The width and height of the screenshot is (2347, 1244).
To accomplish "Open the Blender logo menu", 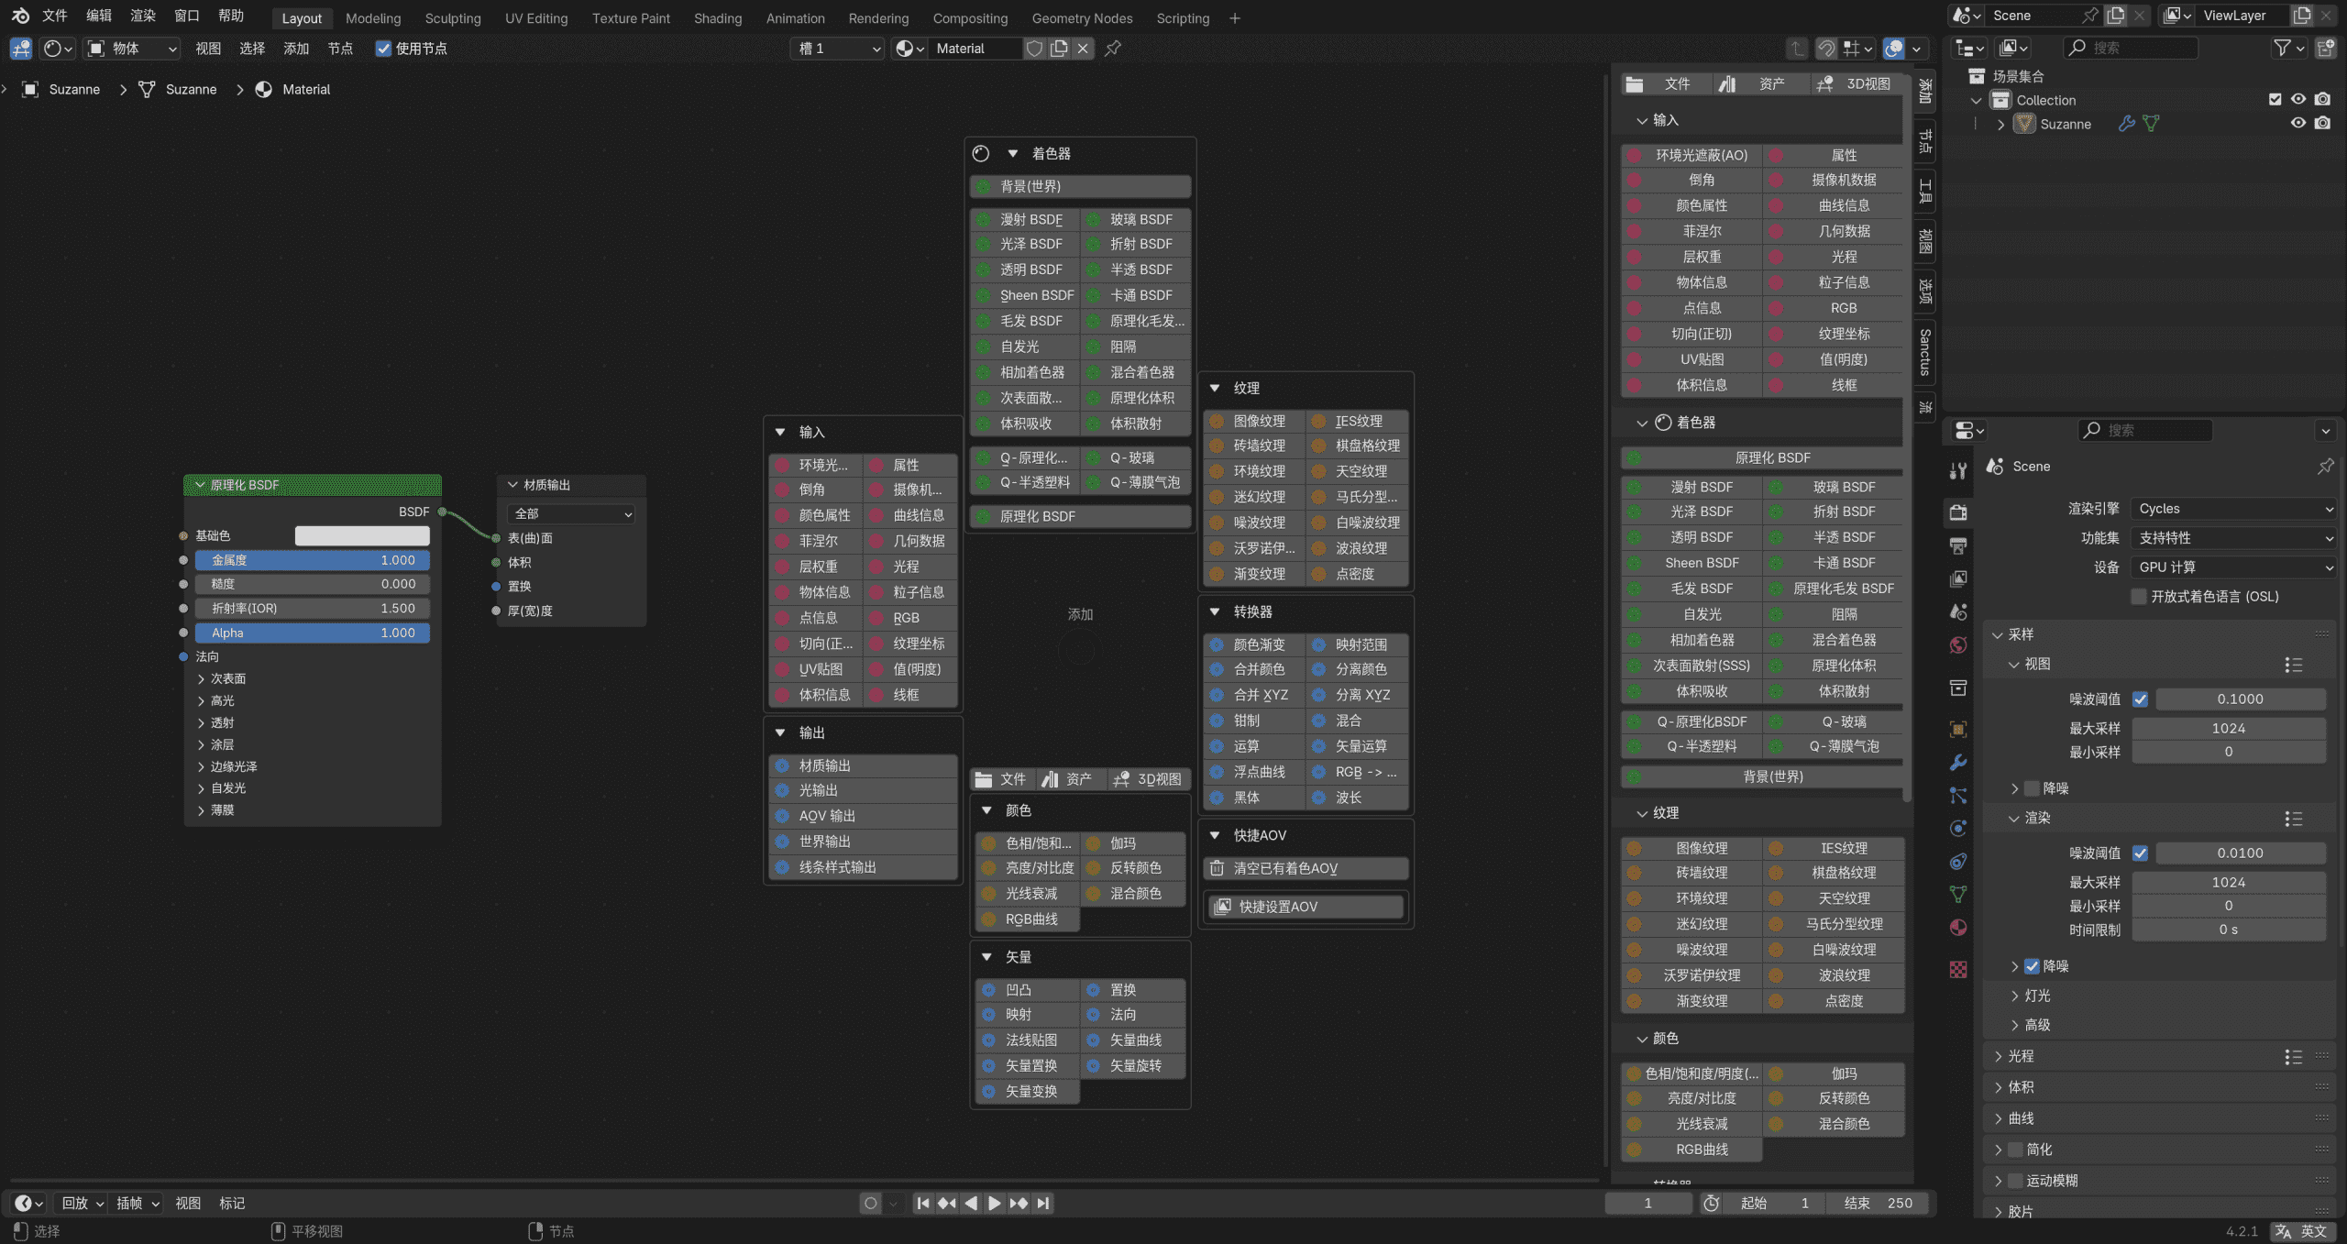I will [x=20, y=16].
